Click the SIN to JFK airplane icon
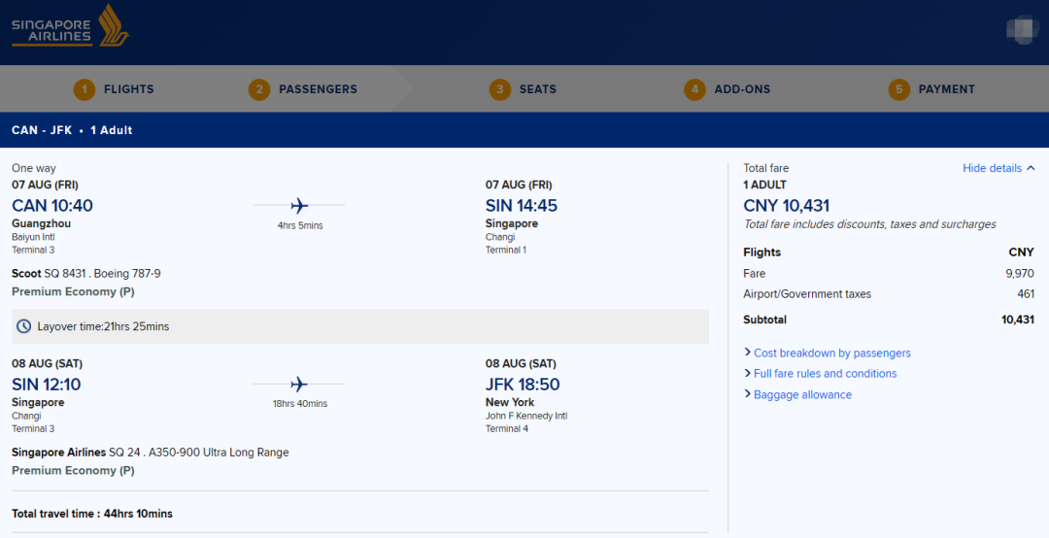This screenshot has height=538, width=1049. [x=299, y=384]
